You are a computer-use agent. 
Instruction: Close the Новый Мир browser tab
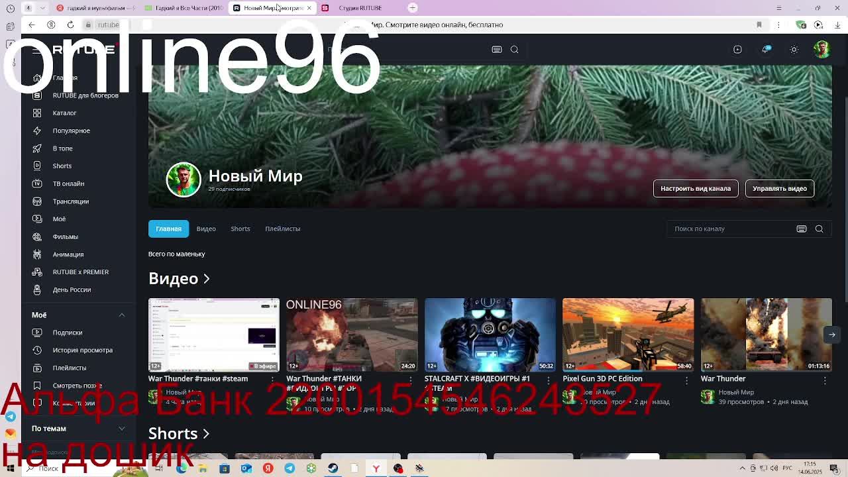click(309, 8)
